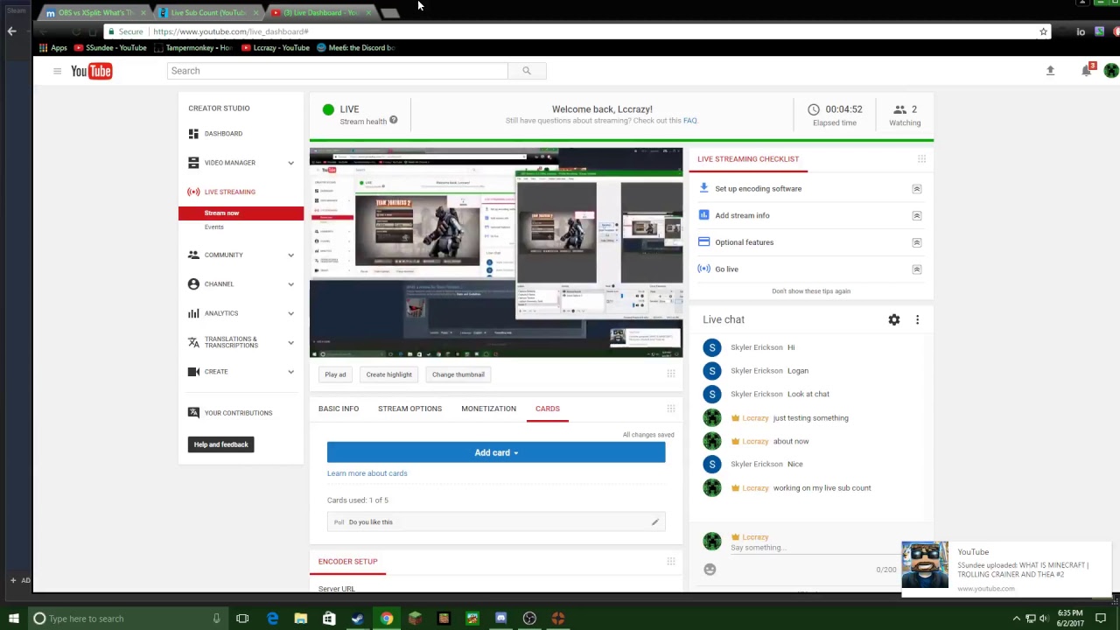Open Live chat settings gear

894,320
